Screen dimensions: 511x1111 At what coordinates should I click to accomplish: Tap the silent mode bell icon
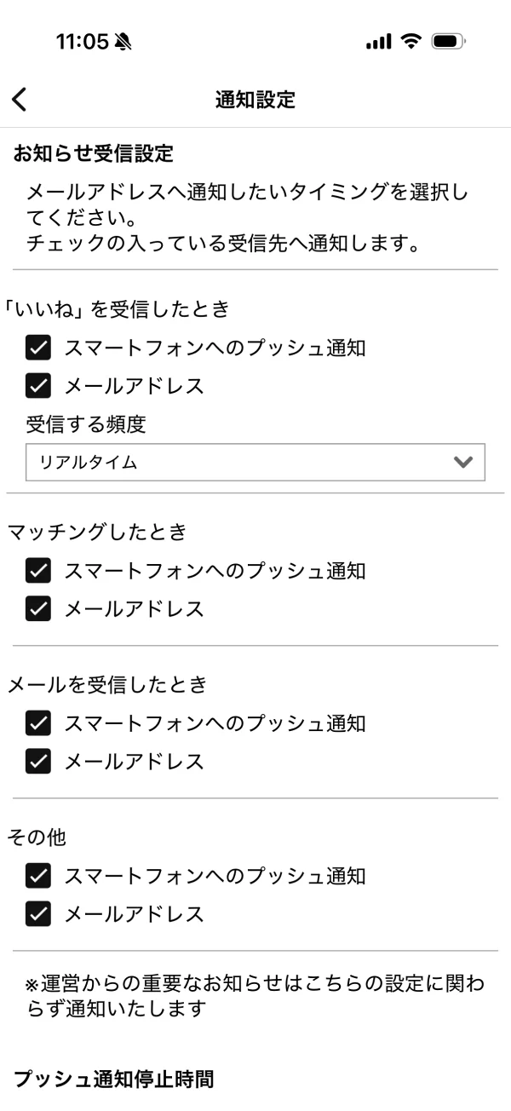(124, 42)
